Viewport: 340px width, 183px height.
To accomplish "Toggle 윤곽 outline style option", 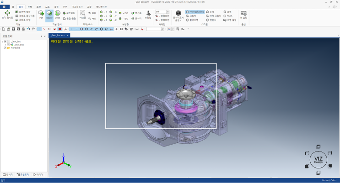I will (210, 12).
